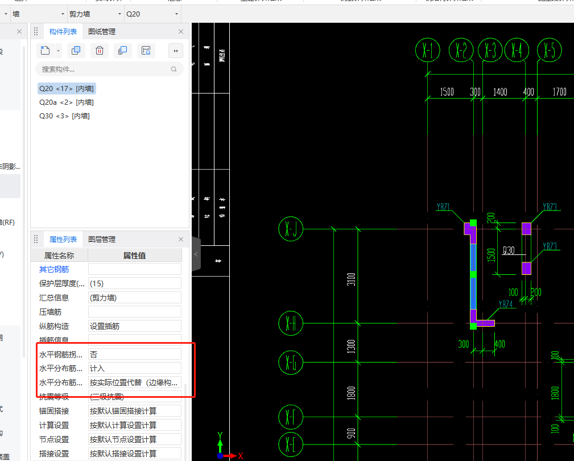Select the 计算设置 value field
Screen dimensions: 574x461
point(135,426)
